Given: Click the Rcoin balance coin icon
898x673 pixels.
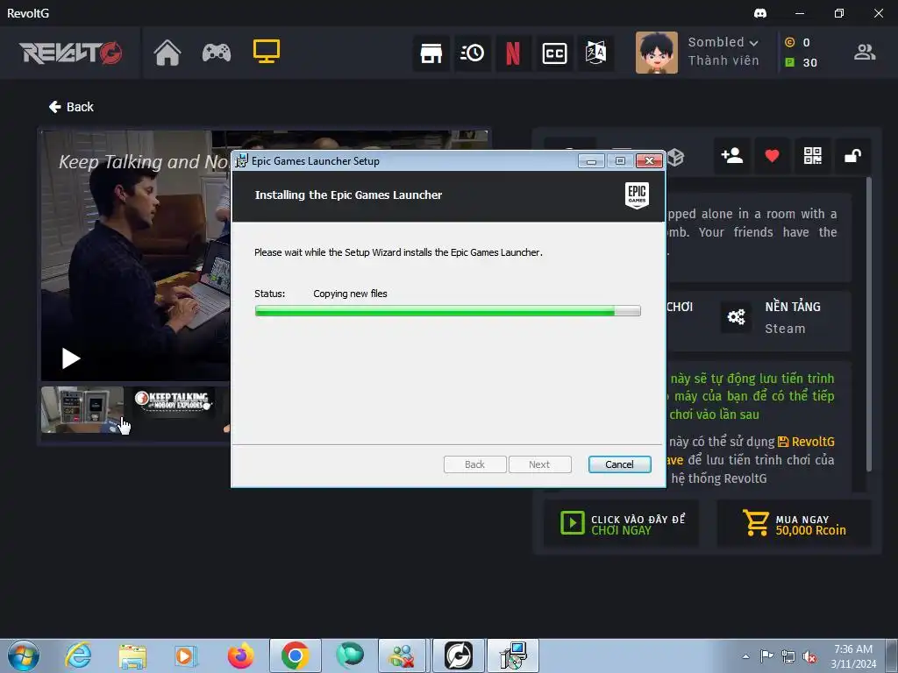Looking at the screenshot, I should 789,42.
